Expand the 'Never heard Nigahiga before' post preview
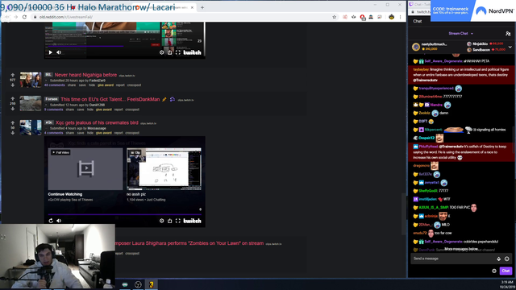The width and height of the screenshot is (516, 290). click(x=46, y=81)
